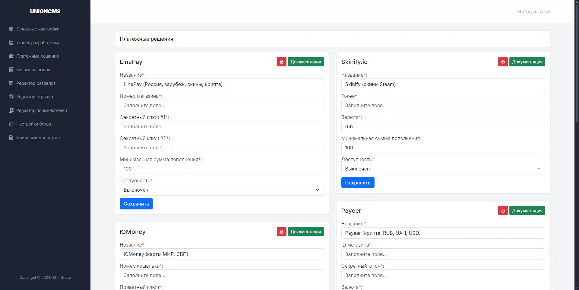The width and height of the screenshot is (579, 290).
Task: Click Copyright © 2024 OSIP Group text
Action: [x=45, y=278]
